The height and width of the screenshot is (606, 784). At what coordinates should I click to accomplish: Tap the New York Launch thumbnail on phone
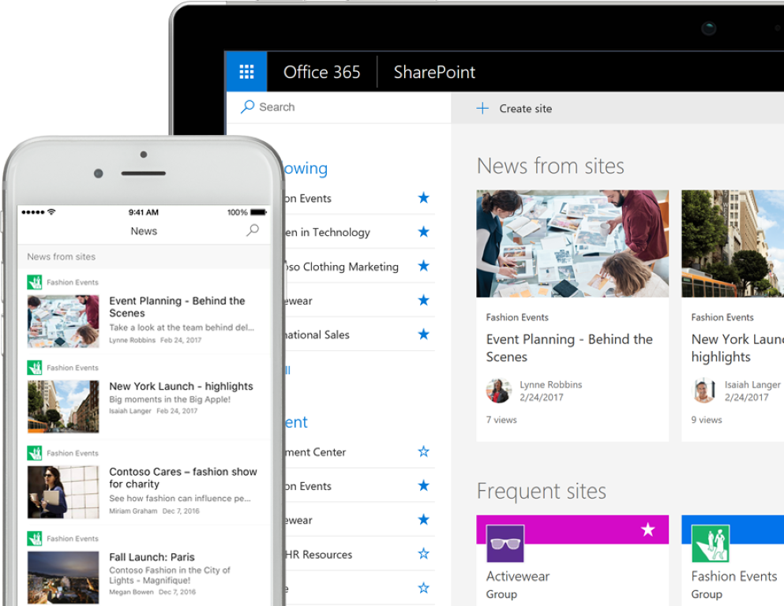pyautogui.click(x=63, y=406)
